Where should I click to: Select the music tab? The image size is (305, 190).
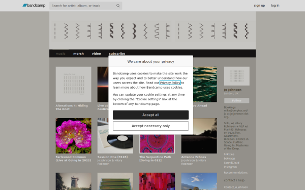tap(60, 54)
